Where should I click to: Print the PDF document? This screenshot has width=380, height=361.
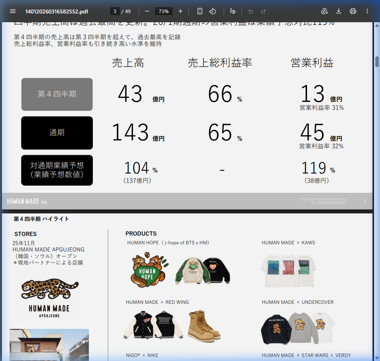[353, 11]
